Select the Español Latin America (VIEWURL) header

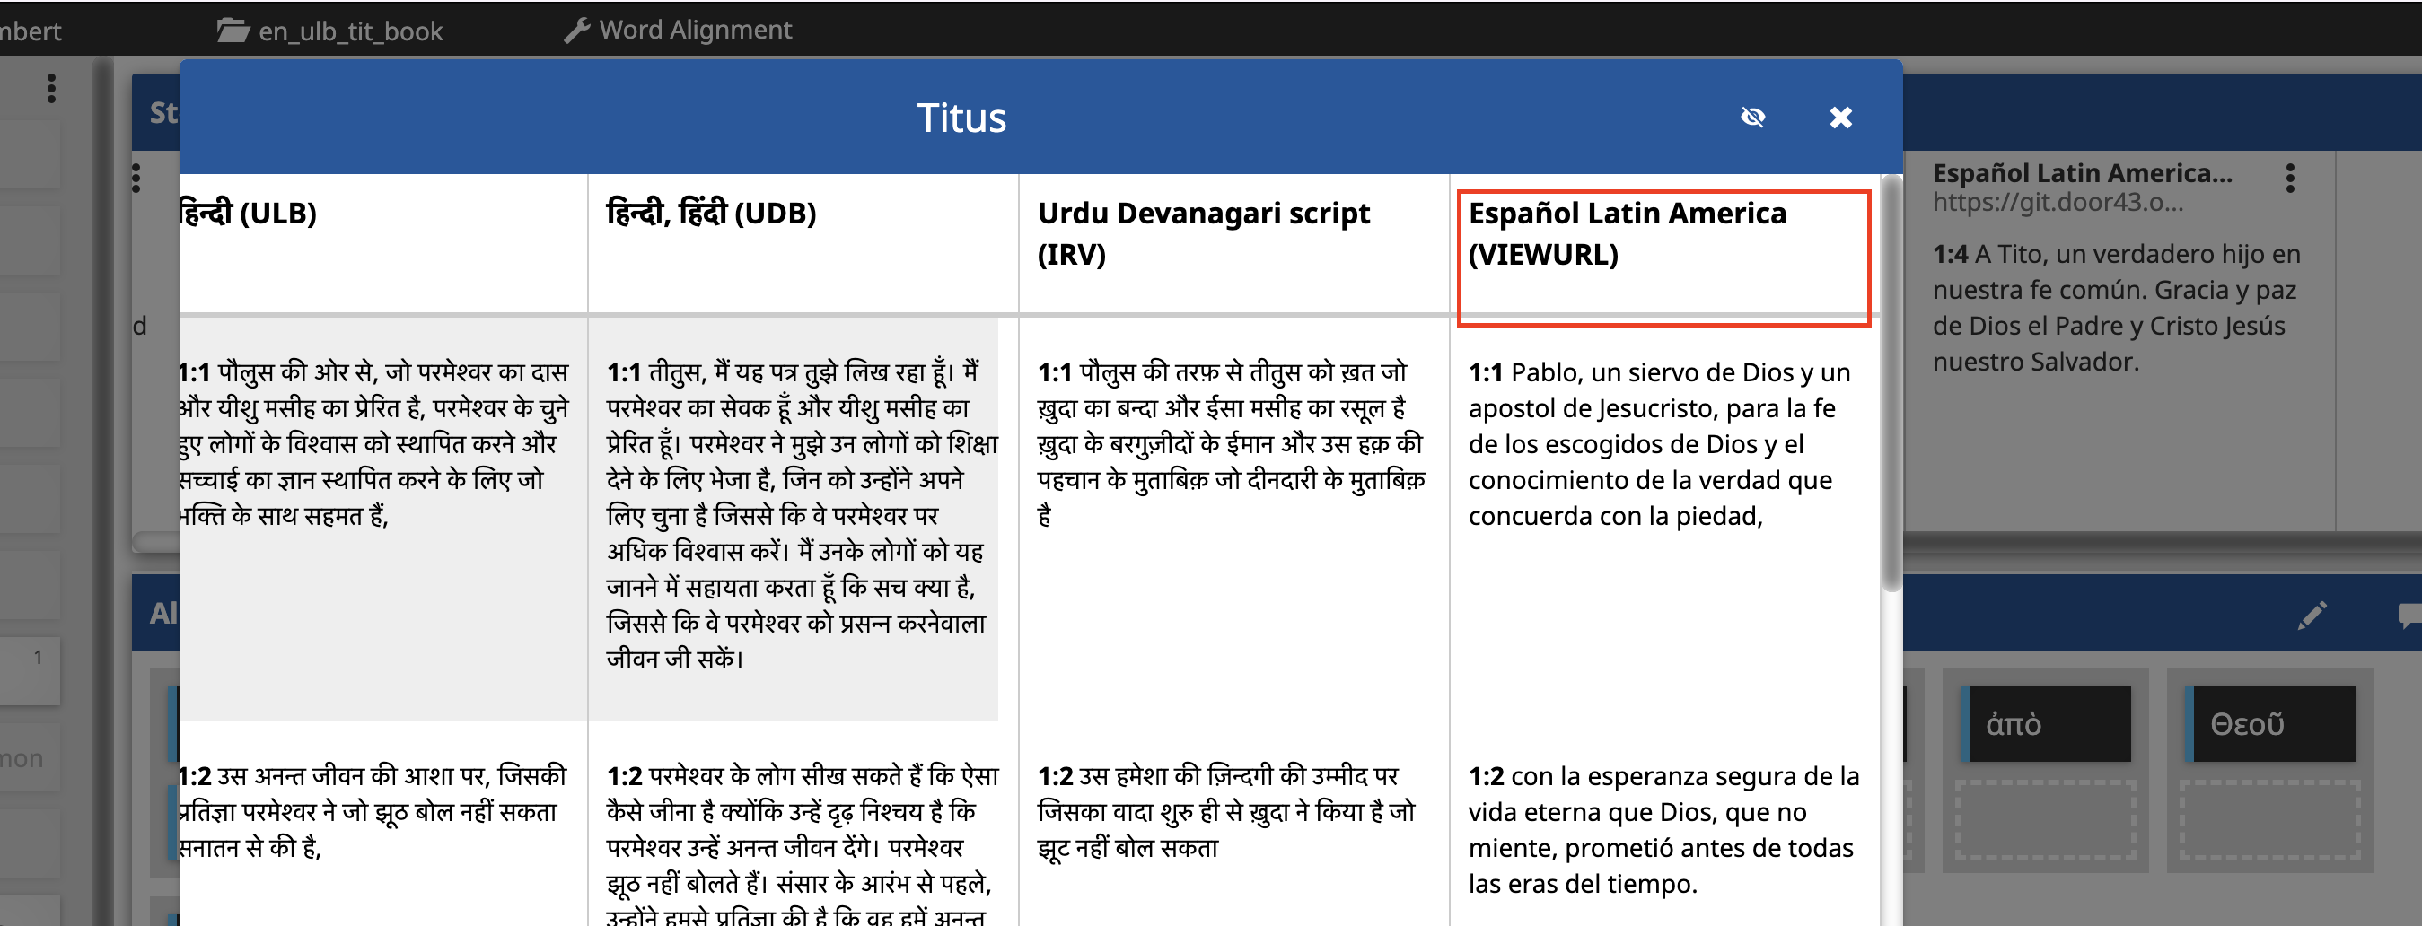(1627, 233)
